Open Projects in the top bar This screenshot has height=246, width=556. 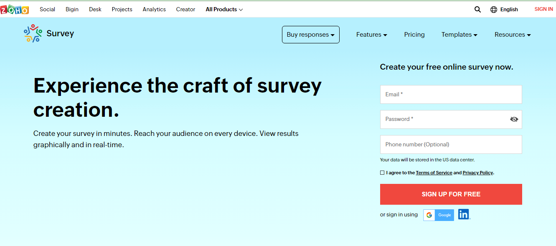(x=122, y=9)
